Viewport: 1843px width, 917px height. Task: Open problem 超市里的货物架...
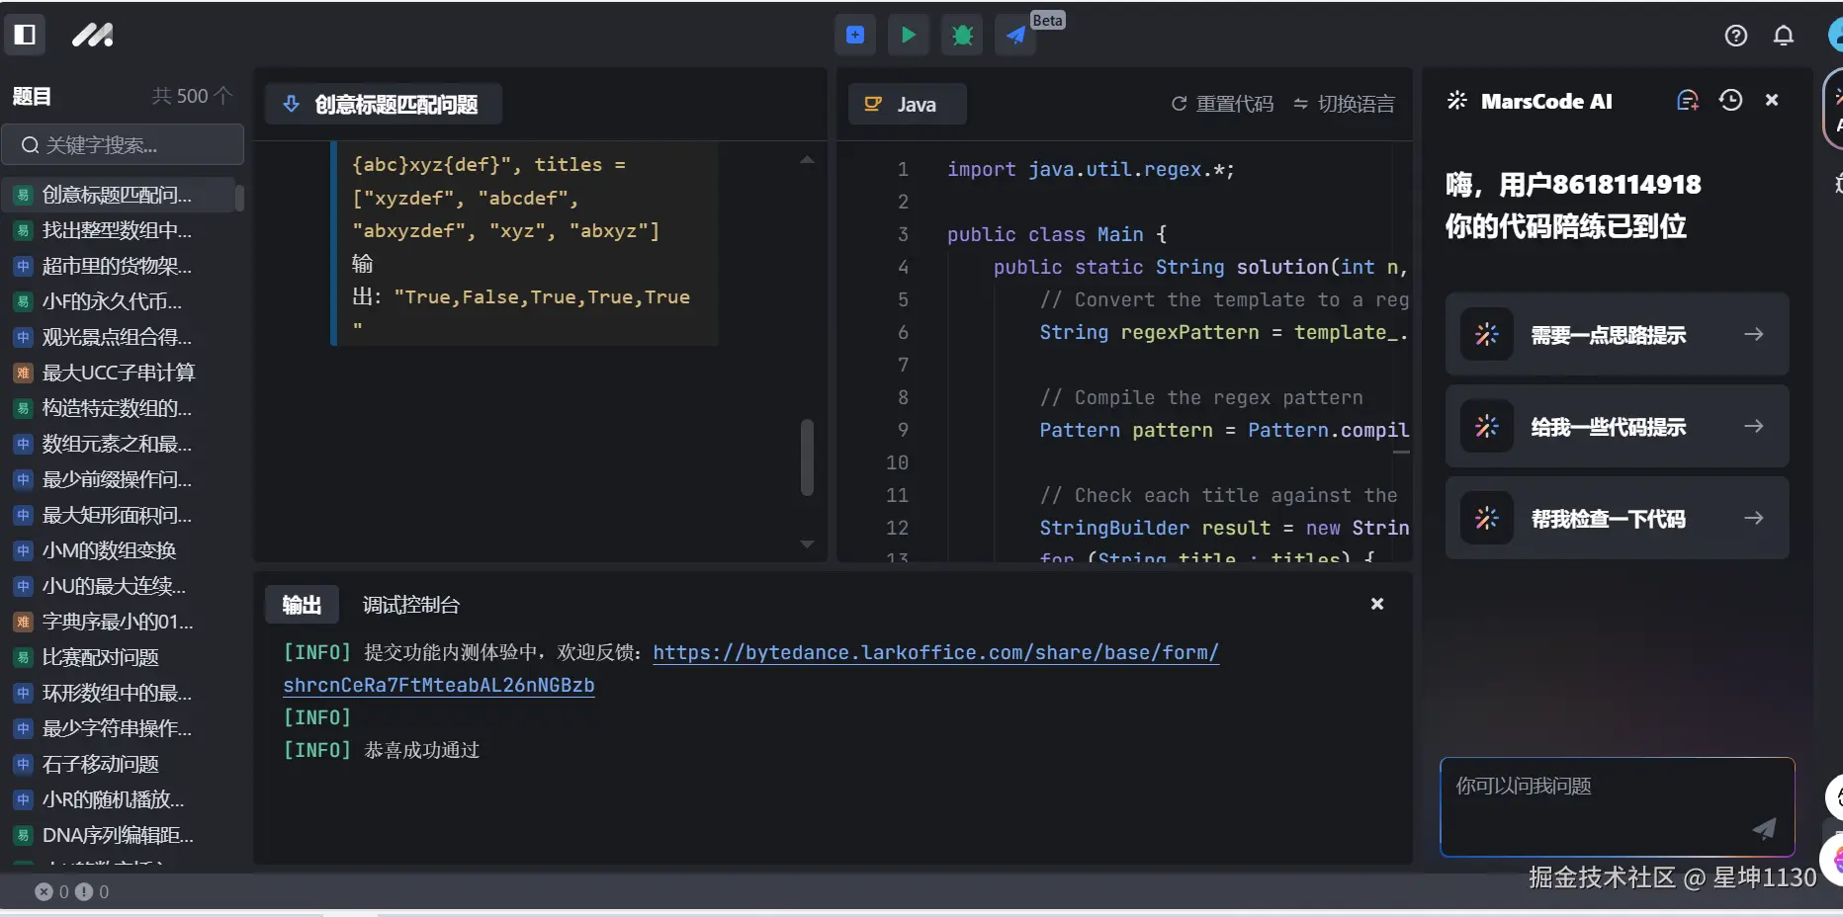click(x=119, y=266)
